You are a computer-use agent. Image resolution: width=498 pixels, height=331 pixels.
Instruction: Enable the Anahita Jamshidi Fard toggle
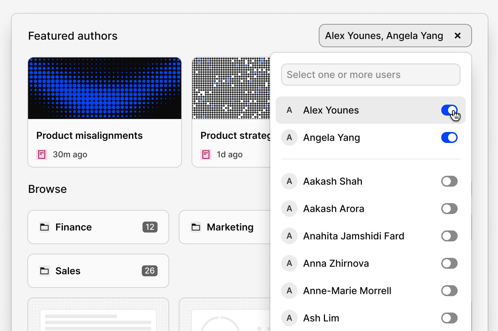click(x=449, y=236)
